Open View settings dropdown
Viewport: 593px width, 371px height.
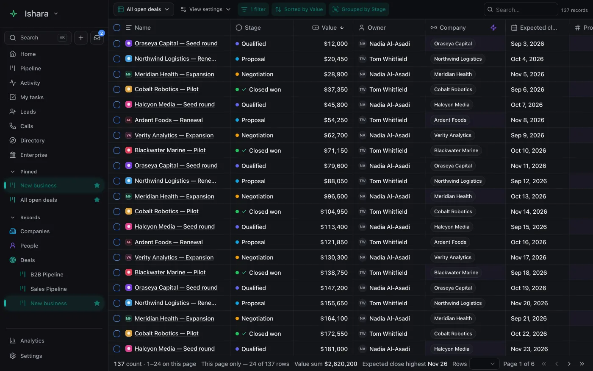(205, 9)
